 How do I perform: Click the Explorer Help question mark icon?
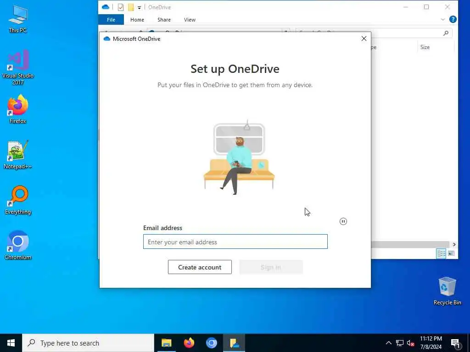453,19
